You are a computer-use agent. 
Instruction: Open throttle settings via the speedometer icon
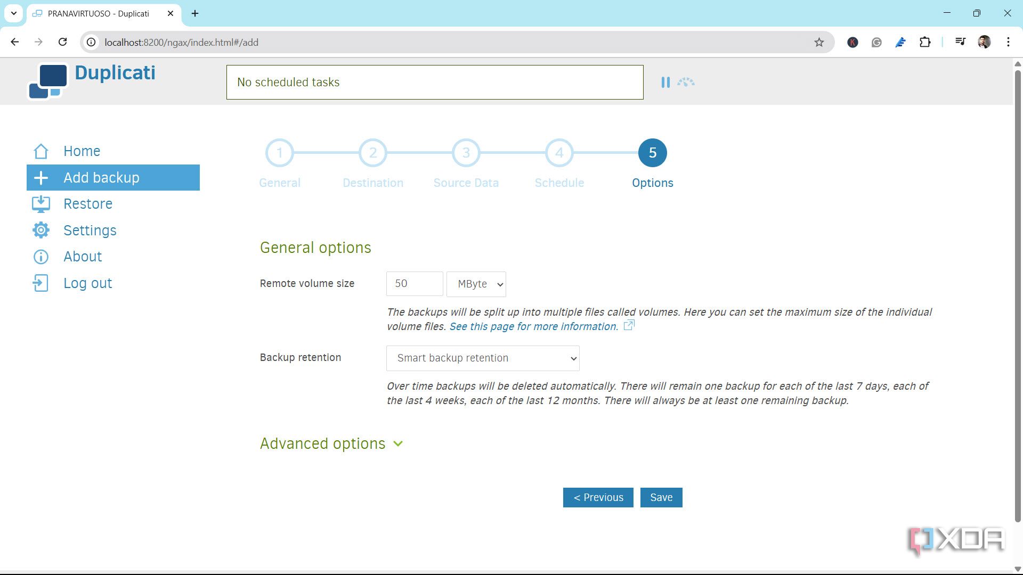pos(686,82)
